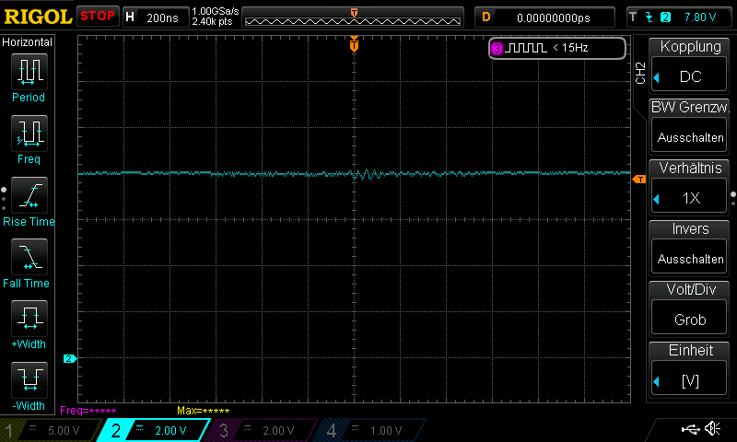
Task: Click the orange trigger level marker at right edge
Action: click(639, 180)
